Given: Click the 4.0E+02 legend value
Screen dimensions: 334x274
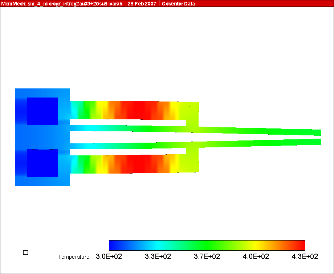Looking at the screenshot, I should (256, 257).
